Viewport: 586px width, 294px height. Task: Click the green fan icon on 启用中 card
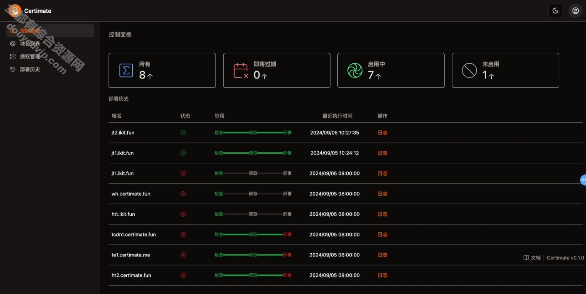tap(355, 71)
